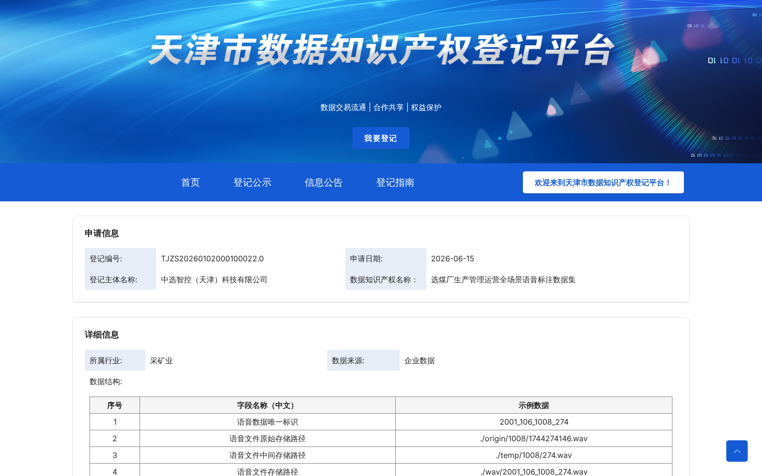This screenshot has width=762, height=476.
Task: Open the 首页 nav item
Action: tap(190, 182)
